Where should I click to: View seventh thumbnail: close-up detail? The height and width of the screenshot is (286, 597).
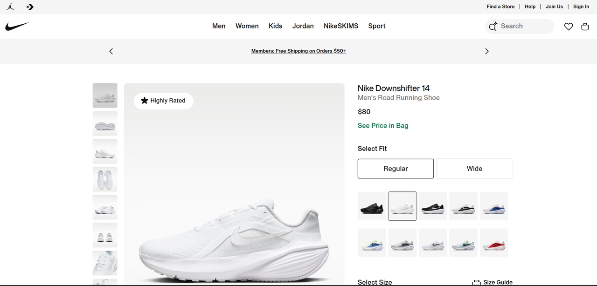coord(105,263)
